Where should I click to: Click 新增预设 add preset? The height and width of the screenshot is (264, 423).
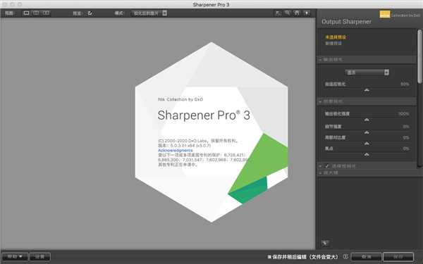pos(333,44)
